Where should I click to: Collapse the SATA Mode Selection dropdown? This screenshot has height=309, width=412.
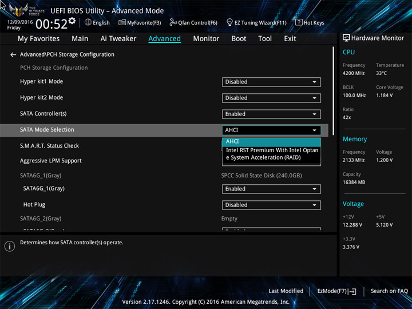271,130
